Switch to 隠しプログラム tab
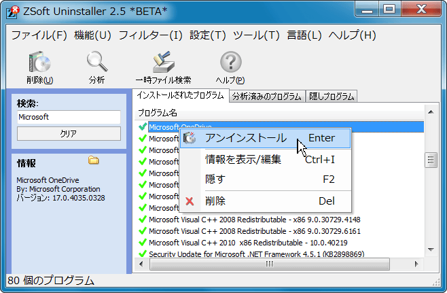The height and width of the screenshot is (293, 447). [x=332, y=97]
